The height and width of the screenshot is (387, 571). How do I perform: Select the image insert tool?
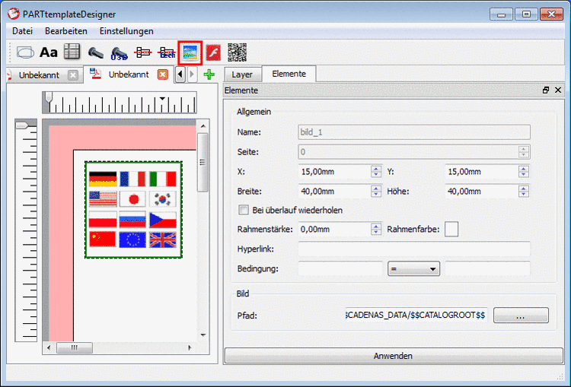pyautogui.click(x=190, y=53)
